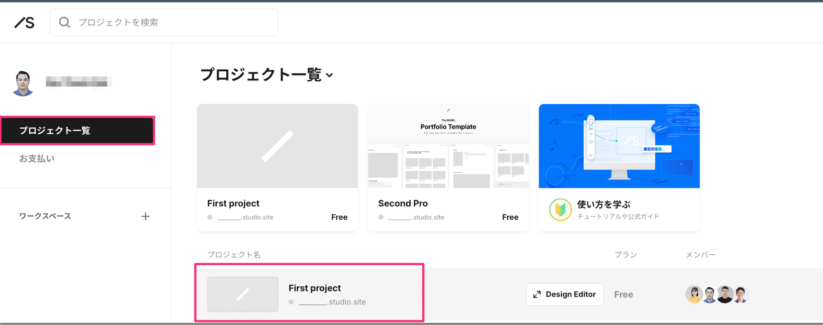Click status dot in First project list row

coord(291,302)
